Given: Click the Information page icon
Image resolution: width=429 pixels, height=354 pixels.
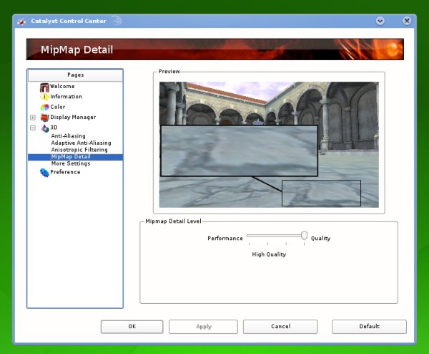Looking at the screenshot, I should [x=44, y=97].
